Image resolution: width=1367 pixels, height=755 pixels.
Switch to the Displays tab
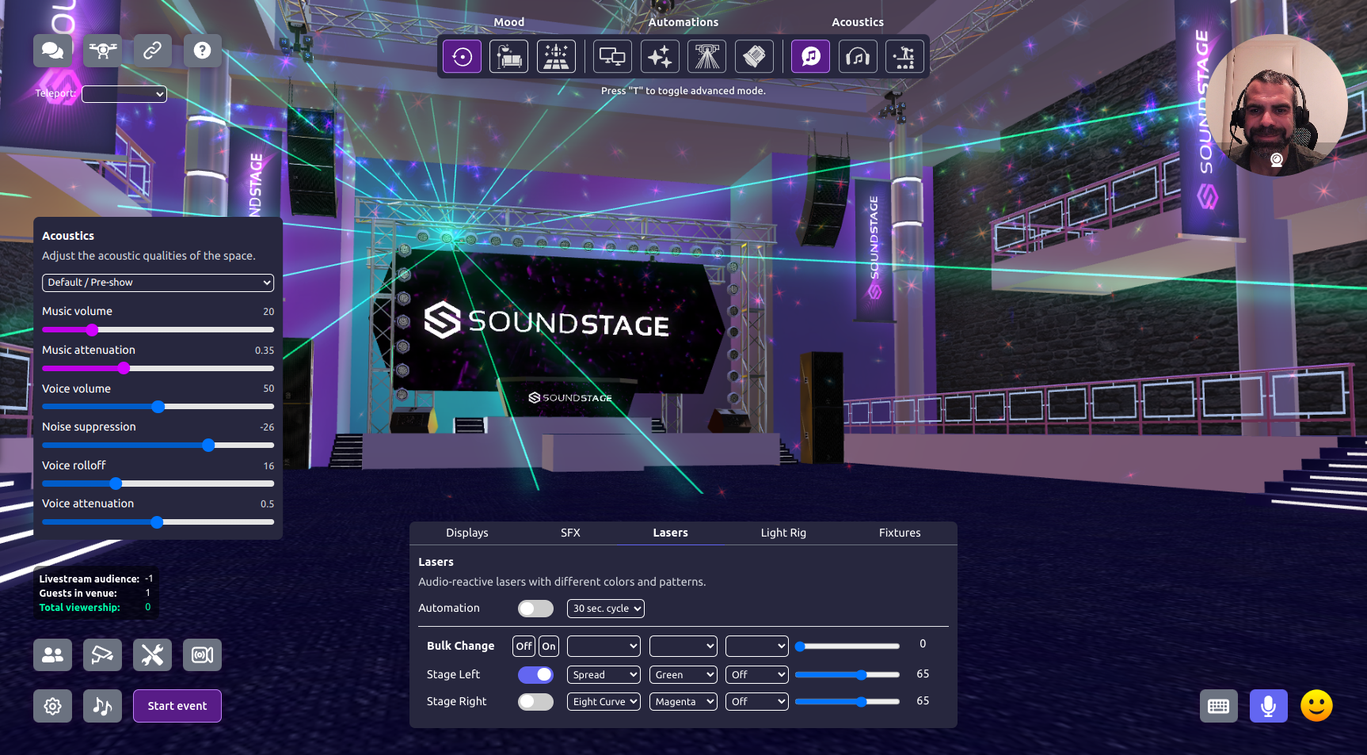pyautogui.click(x=467, y=533)
